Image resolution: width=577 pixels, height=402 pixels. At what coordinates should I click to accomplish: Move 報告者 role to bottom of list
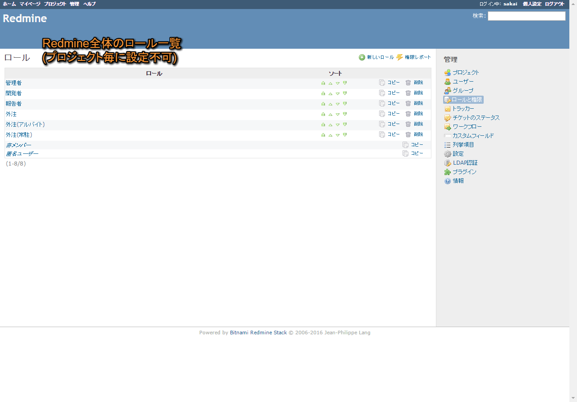[x=345, y=104]
